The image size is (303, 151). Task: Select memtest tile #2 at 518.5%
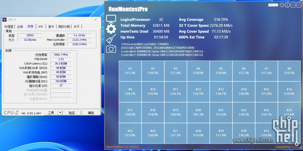pyautogui.click(x=153, y=71)
